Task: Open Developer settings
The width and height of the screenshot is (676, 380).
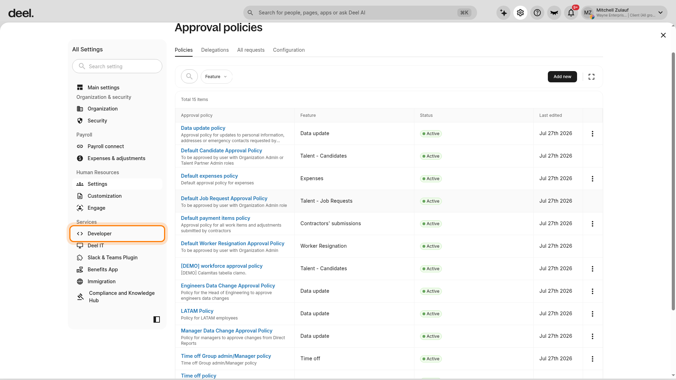Action: pos(117,234)
